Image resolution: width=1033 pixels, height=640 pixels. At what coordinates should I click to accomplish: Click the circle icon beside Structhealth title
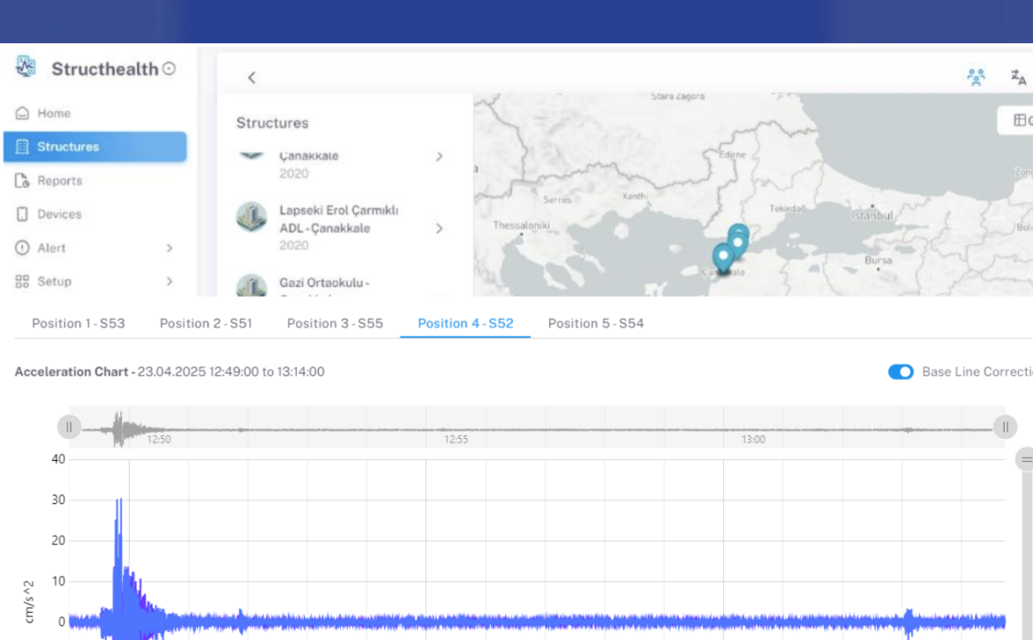(x=169, y=69)
